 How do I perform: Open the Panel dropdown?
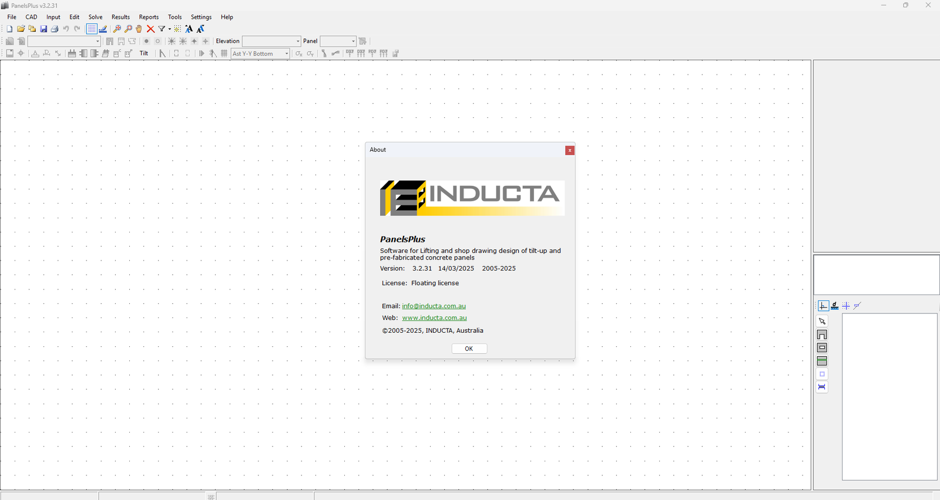[x=353, y=41]
